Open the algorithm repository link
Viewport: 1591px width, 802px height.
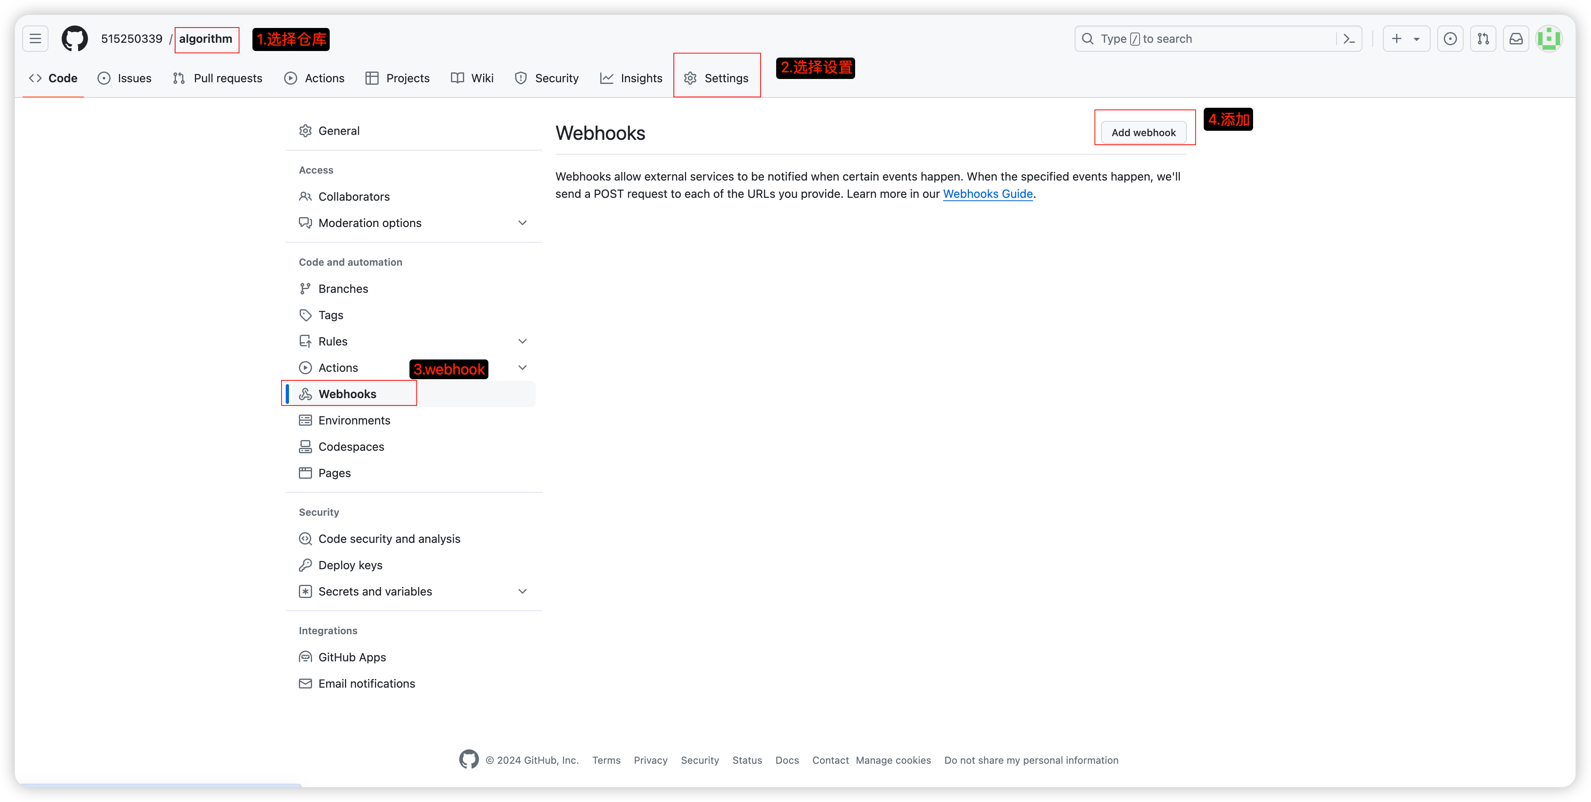(206, 39)
